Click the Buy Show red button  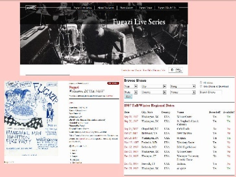tap(113, 83)
